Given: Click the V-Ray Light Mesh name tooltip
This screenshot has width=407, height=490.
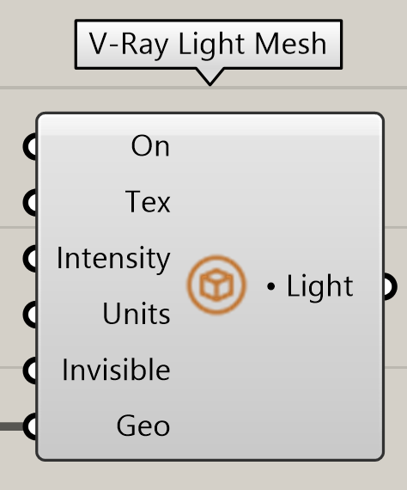Looking at the screenshot, I should click(x=209, y=45).
